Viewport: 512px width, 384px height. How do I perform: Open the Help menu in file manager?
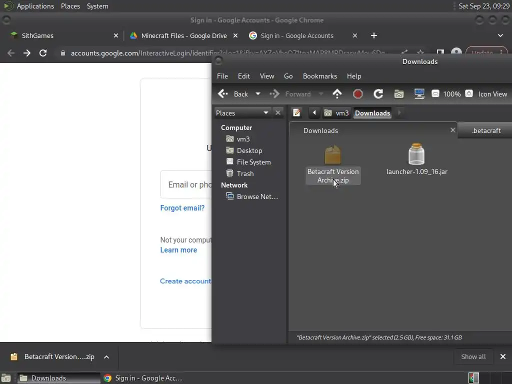point(354,76)
